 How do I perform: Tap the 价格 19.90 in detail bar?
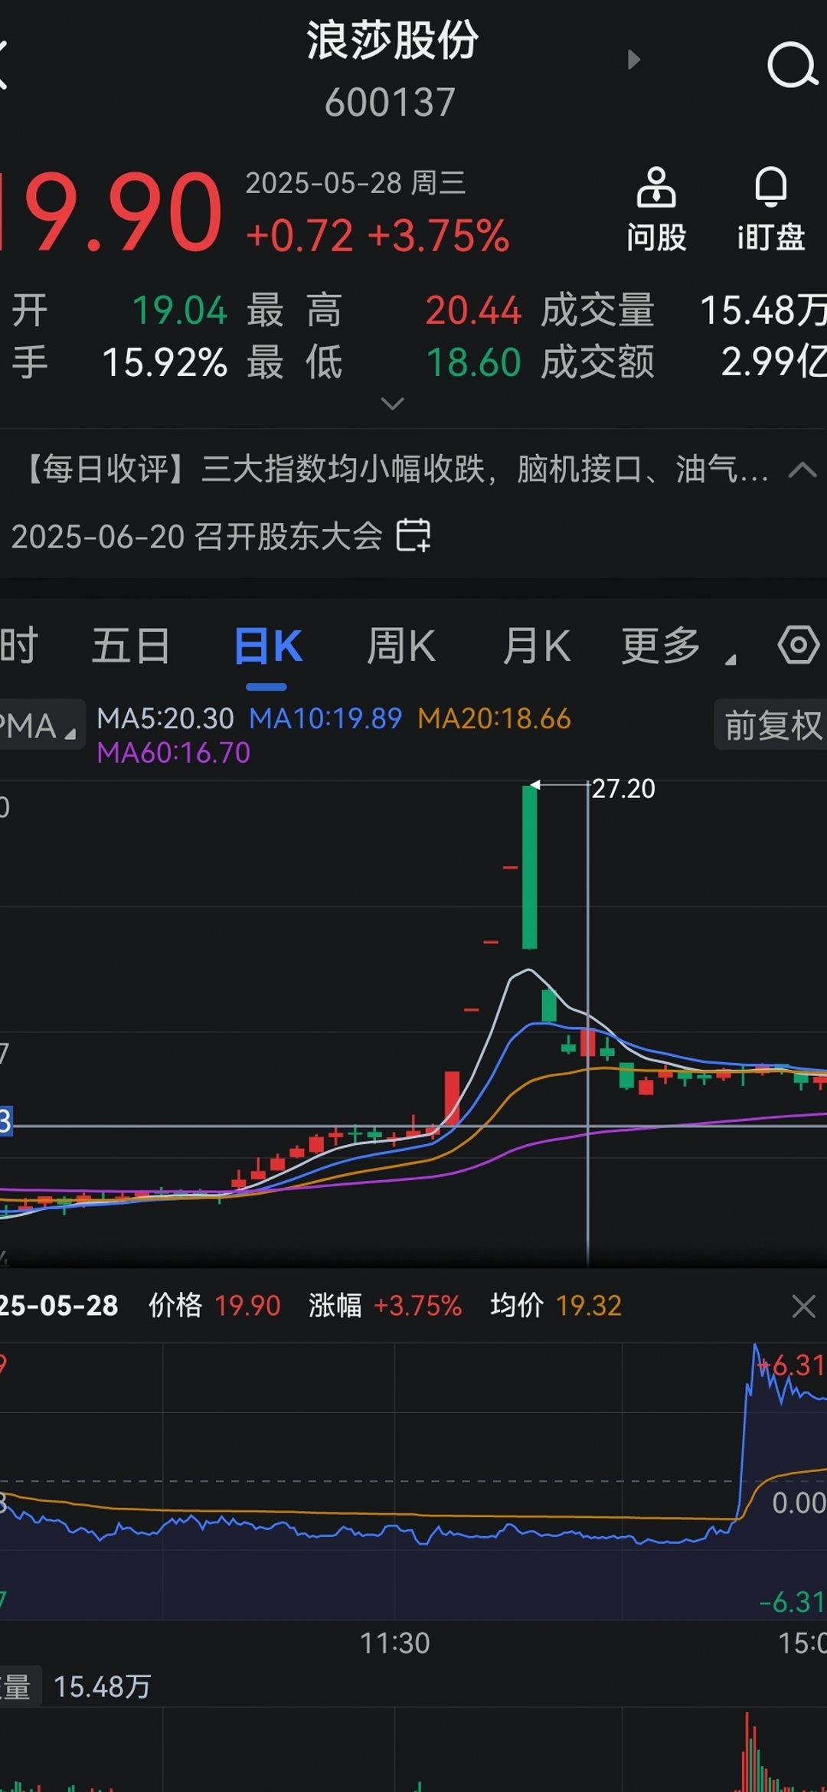click(214, 1306)
